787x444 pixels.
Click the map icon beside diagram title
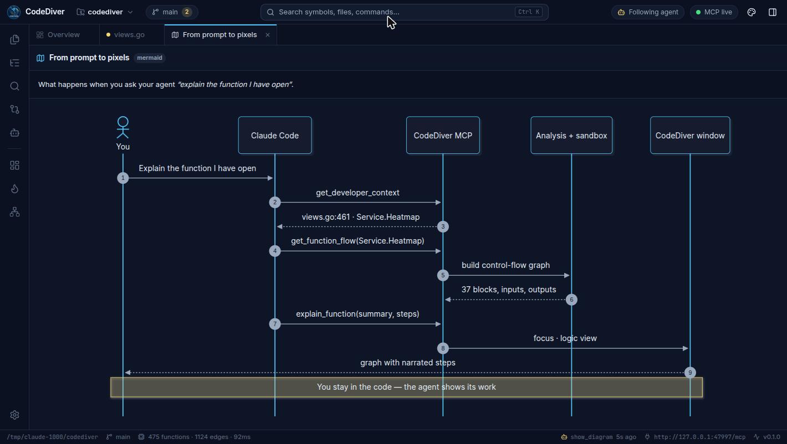click(40, 58)
